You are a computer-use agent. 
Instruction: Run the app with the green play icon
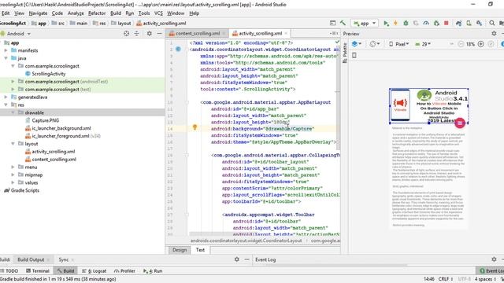[x=387, y=23]
